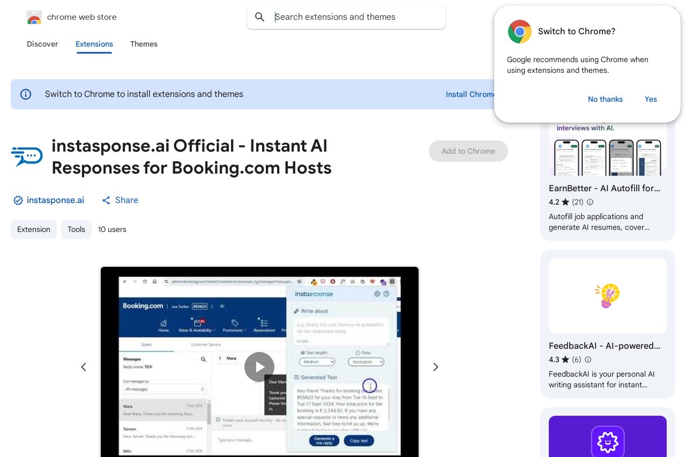Click the search magnifier icon

click(x=260, y=17)
